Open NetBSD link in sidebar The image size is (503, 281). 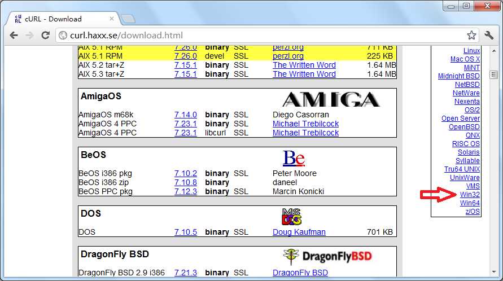[x=467, y=85]
